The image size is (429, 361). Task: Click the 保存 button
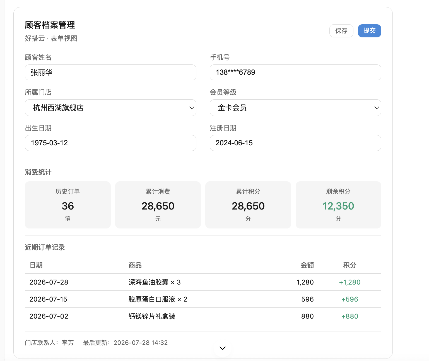tap(341, 31)
